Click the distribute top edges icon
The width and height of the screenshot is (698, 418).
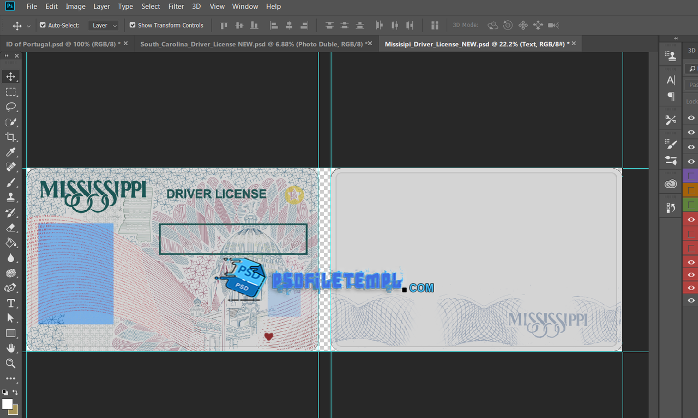click(329, 25)
